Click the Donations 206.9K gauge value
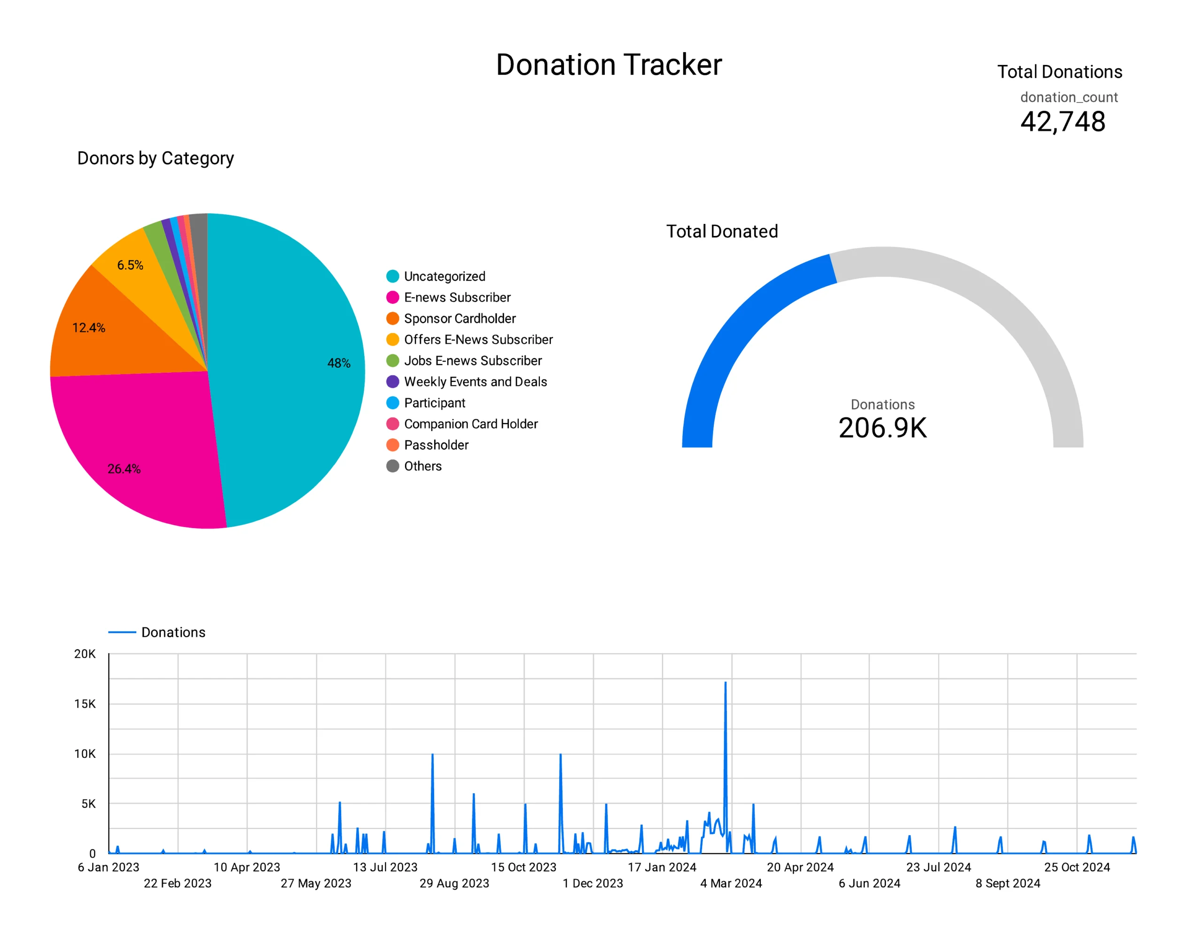The image size is (1203, 930). click(x=883, y=426)
